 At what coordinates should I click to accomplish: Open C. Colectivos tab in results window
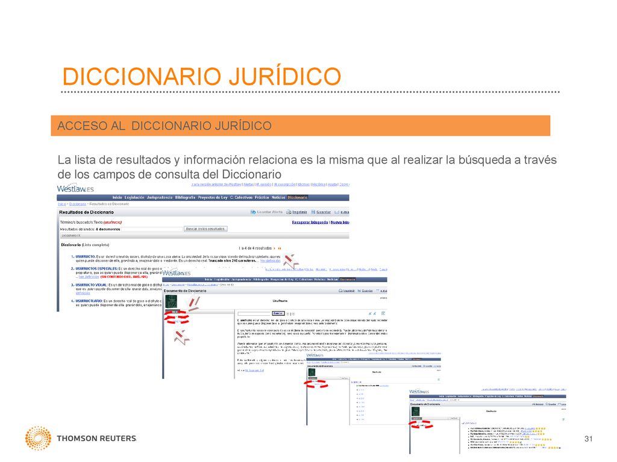pyautogui.click(x=241, y=197)
